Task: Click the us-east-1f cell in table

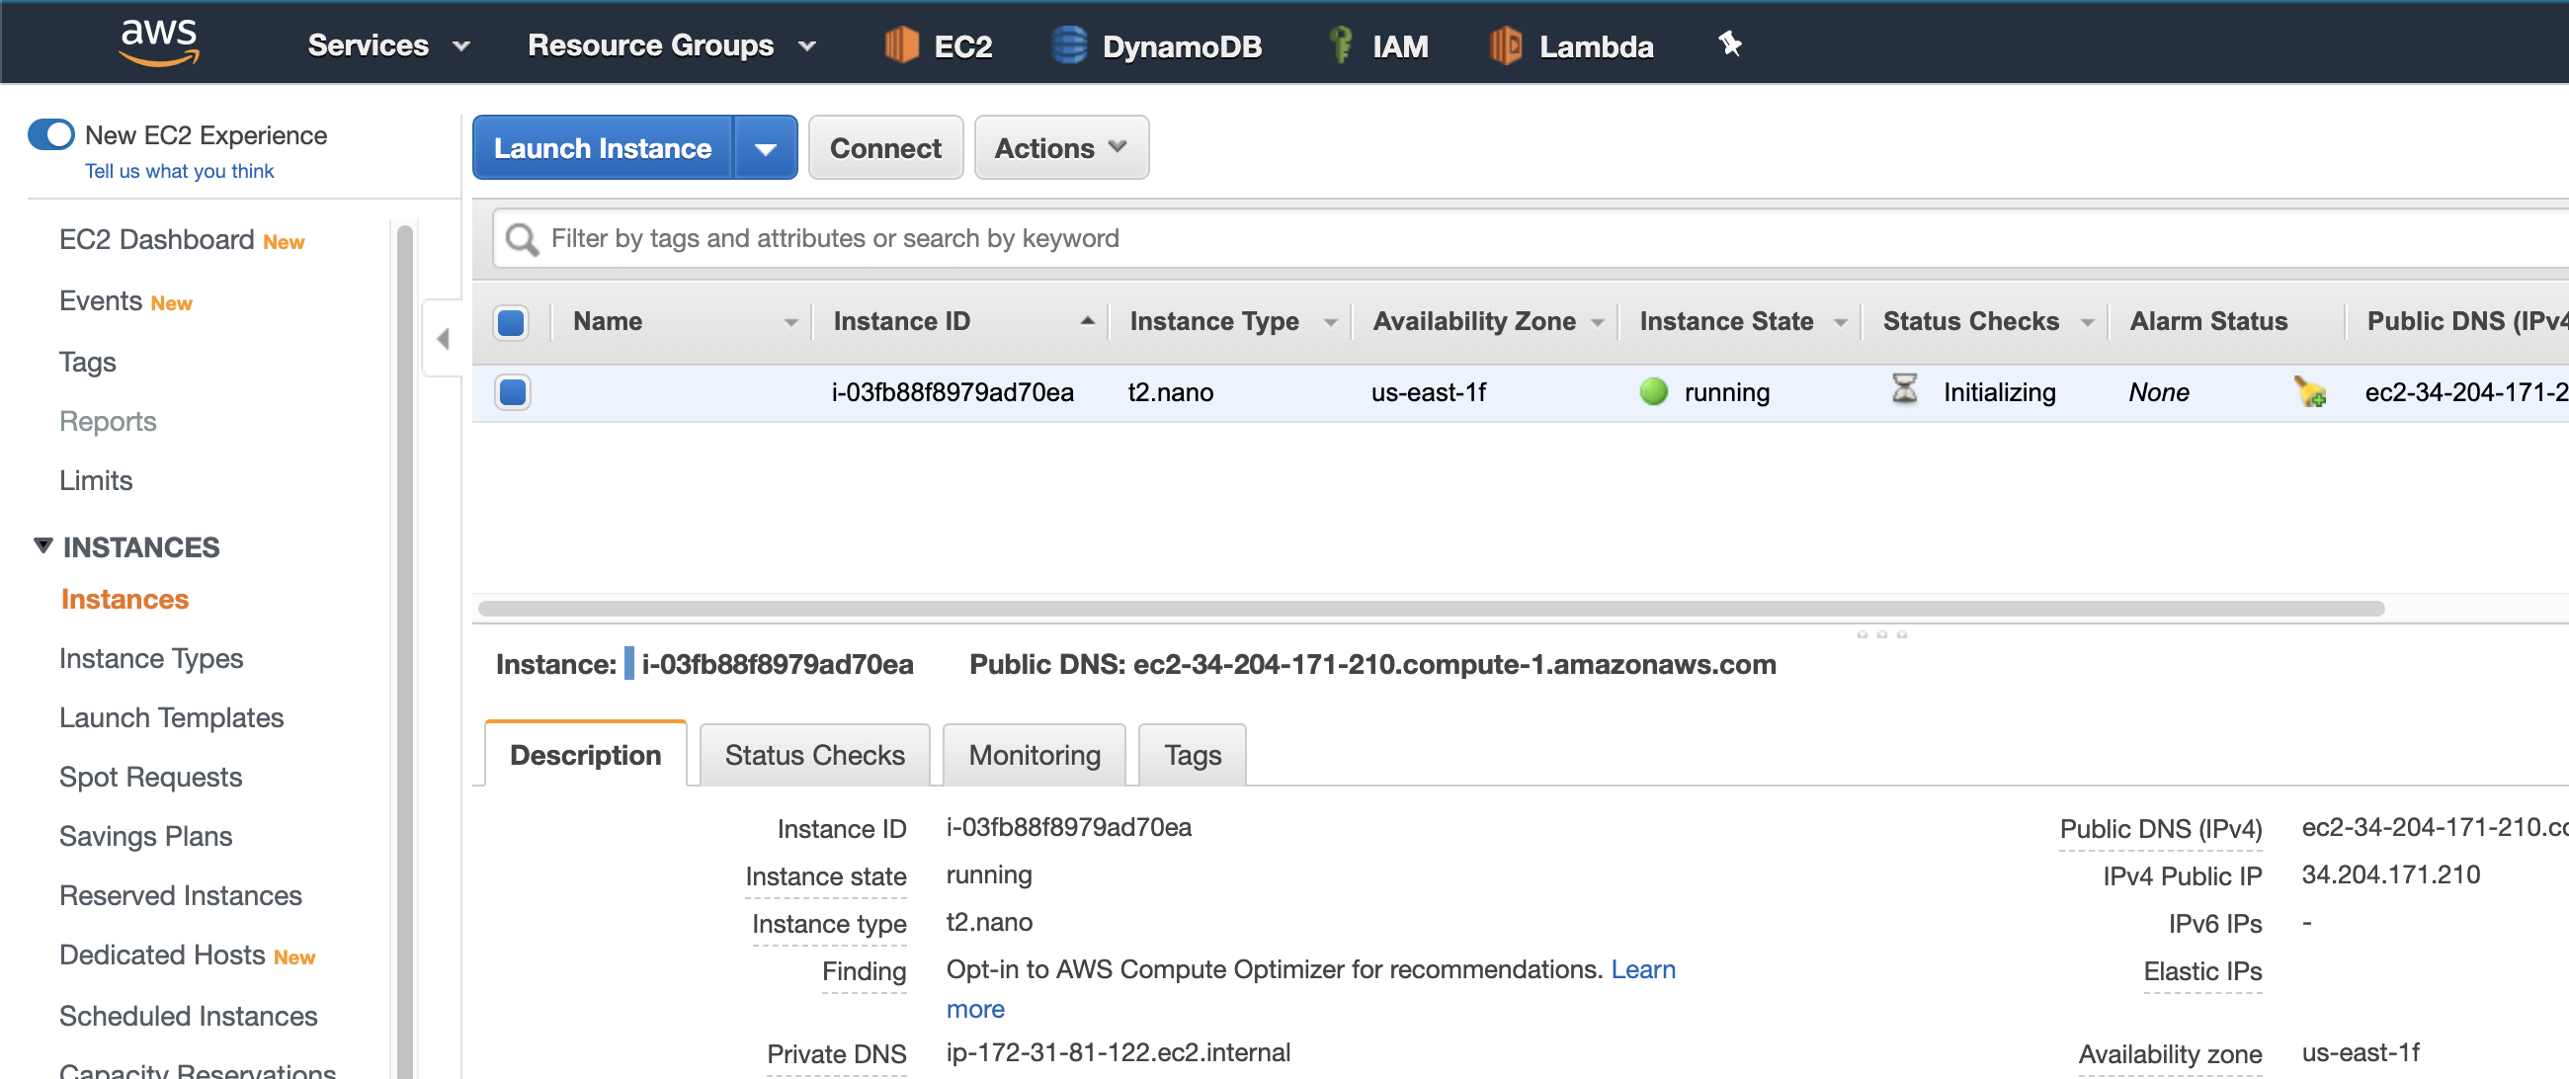Action: coord(1428,392)
